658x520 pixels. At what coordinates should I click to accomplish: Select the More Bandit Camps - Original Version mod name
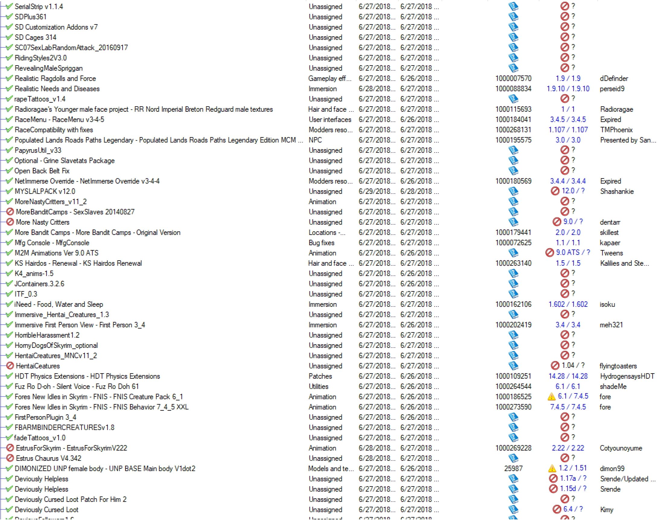pos(97,232)
